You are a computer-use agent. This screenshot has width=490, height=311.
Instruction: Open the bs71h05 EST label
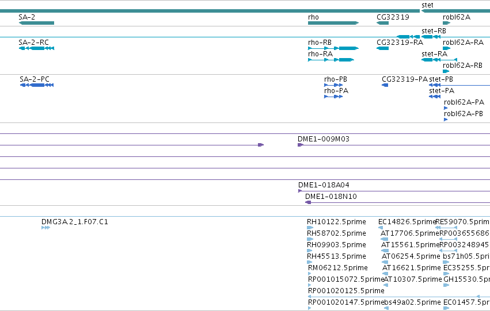click(x=466, y=256)
